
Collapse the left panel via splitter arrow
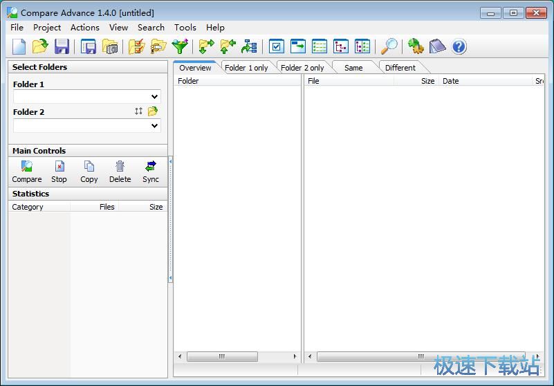(170, 160)
